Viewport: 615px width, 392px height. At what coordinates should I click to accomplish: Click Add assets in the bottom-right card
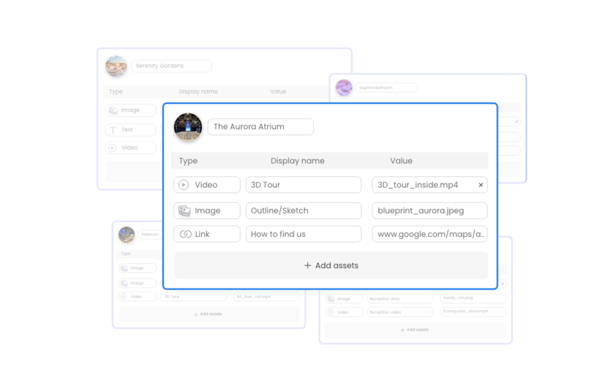pyautogui.click(x=416, y=330)
